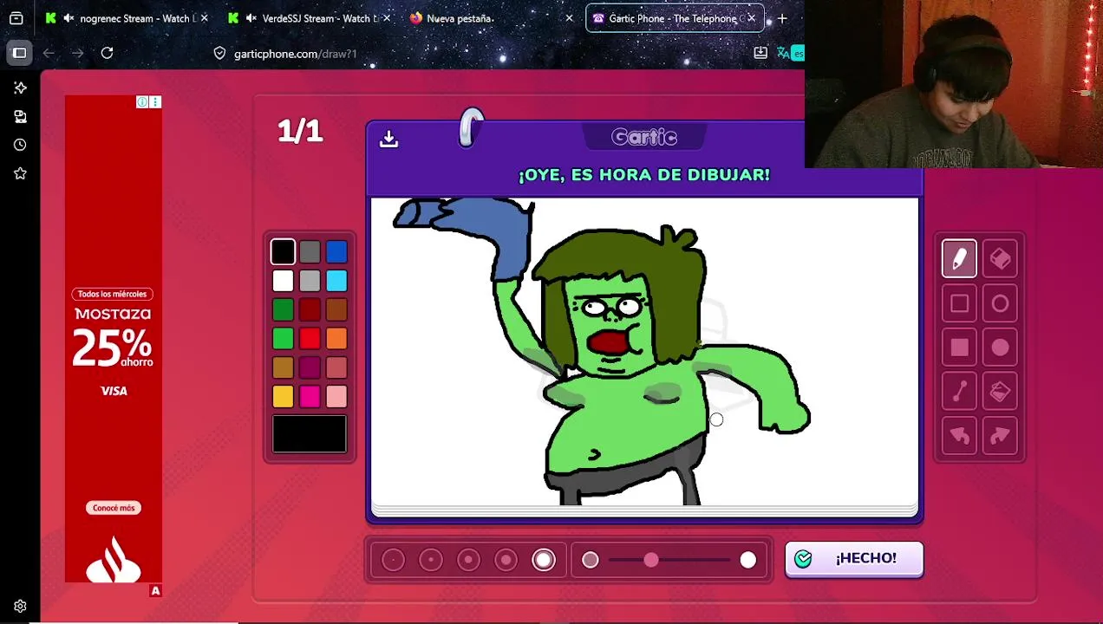The height and width of the screenshot is (624, 1103).
Task: Click the ¡HECHO! done button
Action: (x=854, y=559)
